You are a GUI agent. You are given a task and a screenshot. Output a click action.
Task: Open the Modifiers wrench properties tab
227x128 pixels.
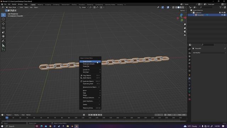click(189, 78)
